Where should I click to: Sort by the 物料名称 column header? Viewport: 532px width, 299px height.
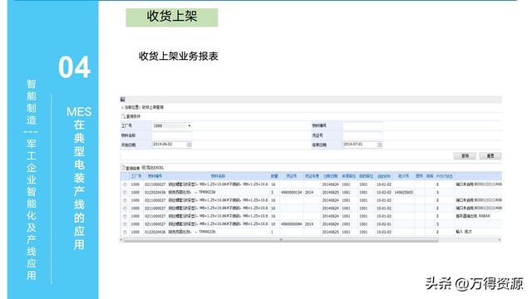[x=218, y=176]
